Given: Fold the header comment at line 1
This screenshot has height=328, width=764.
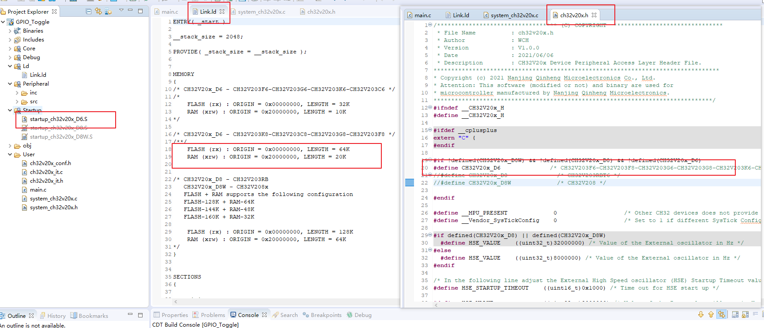Looking at the screenshot, I should pos(430,25).
